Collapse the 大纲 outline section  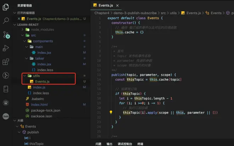point(15,121)
